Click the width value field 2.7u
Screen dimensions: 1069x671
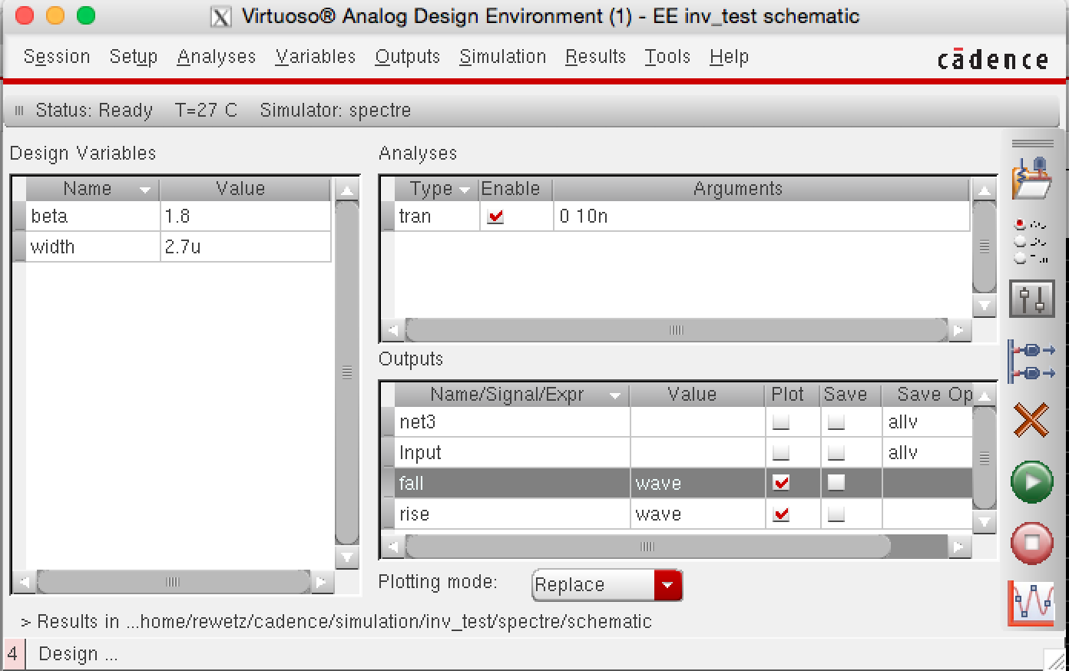[245, 247]
